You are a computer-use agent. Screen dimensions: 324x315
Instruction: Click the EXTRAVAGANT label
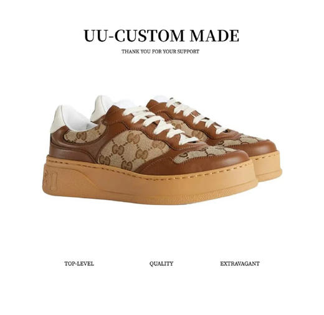click(x=240, y=263)
